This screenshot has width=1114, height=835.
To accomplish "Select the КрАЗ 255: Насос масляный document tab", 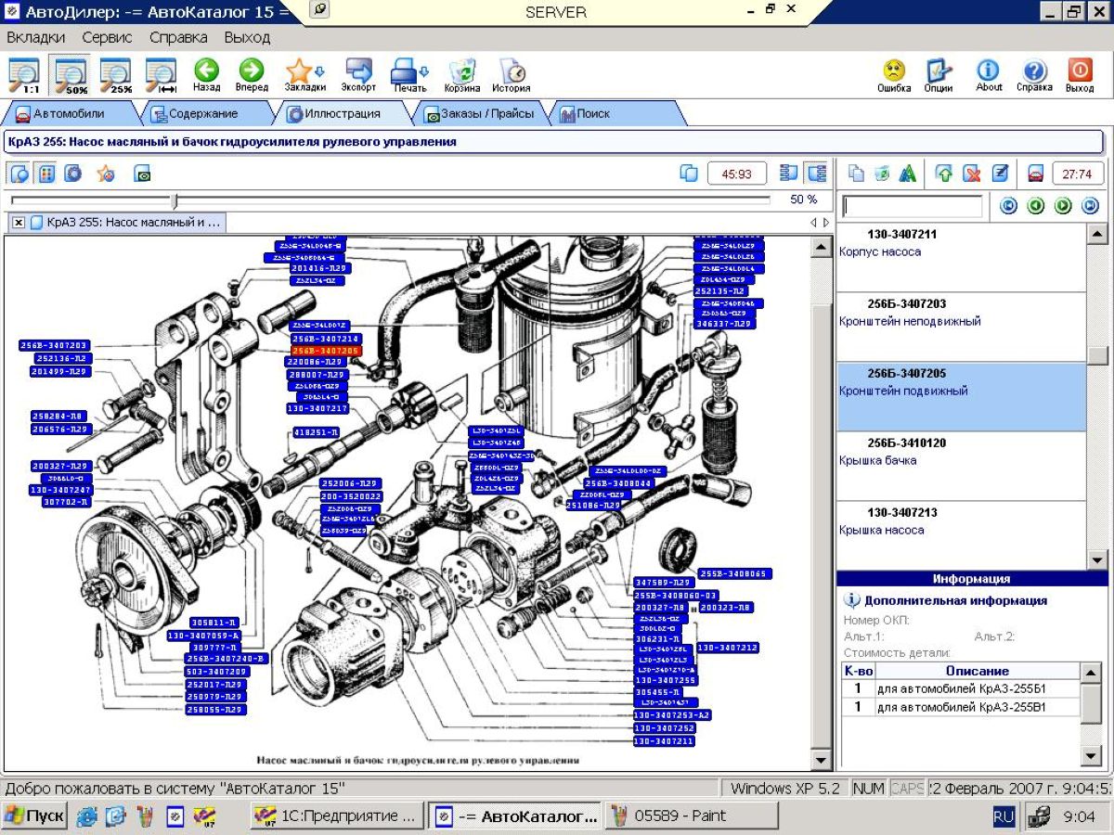I will click(126, 223).
